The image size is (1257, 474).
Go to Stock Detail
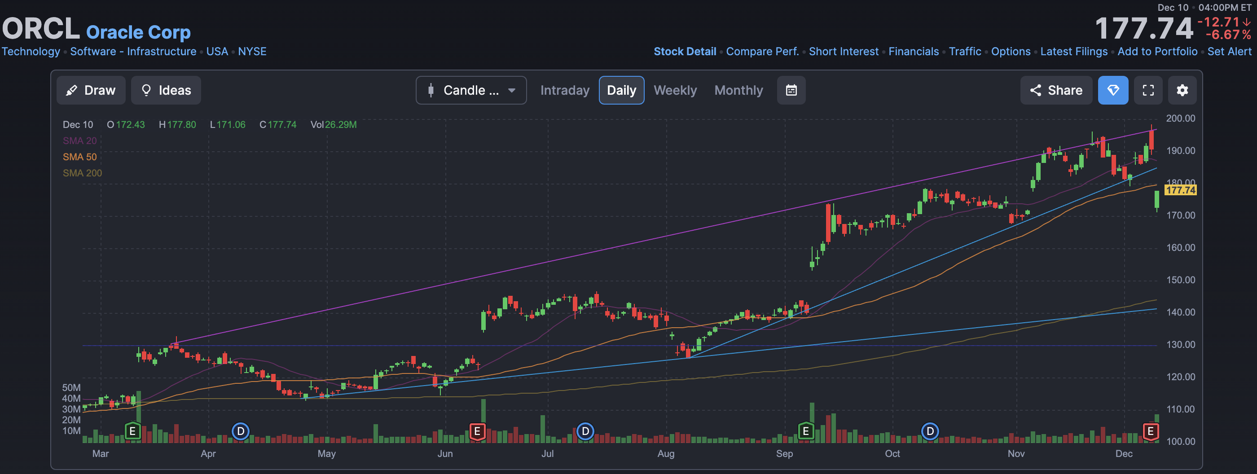685,51
